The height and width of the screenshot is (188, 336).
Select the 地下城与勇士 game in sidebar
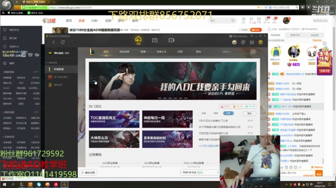61,77
